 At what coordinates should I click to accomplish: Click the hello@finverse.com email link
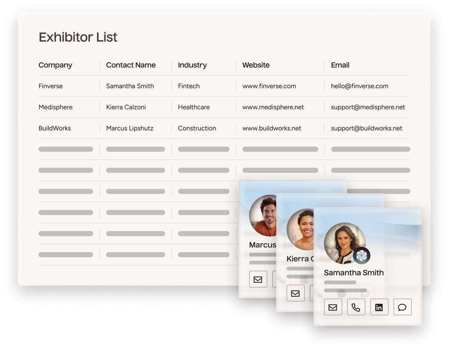(x=359, y=86)
